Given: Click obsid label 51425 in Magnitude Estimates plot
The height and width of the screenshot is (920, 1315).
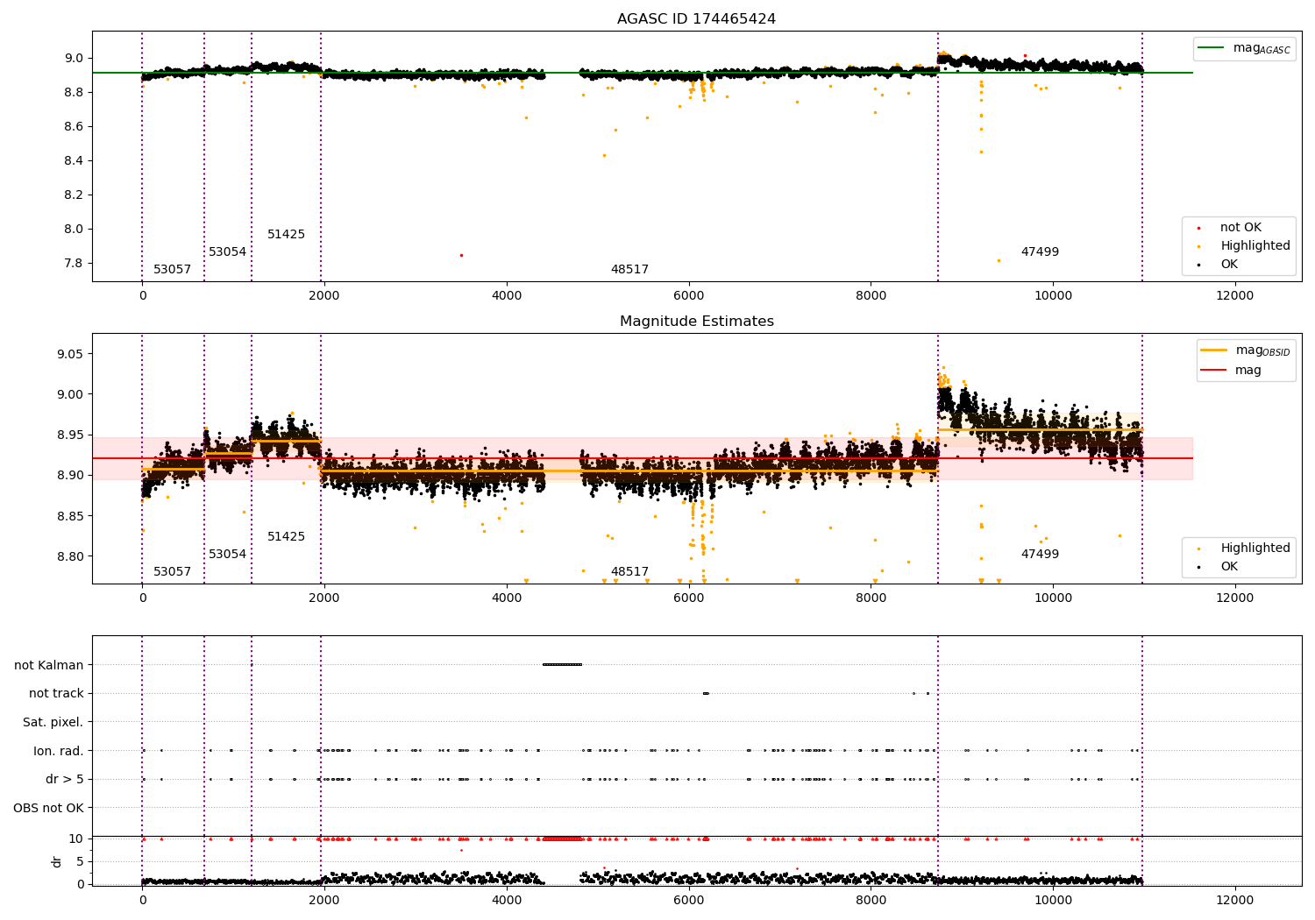Looking at the screenshot, I should point(286,537).
